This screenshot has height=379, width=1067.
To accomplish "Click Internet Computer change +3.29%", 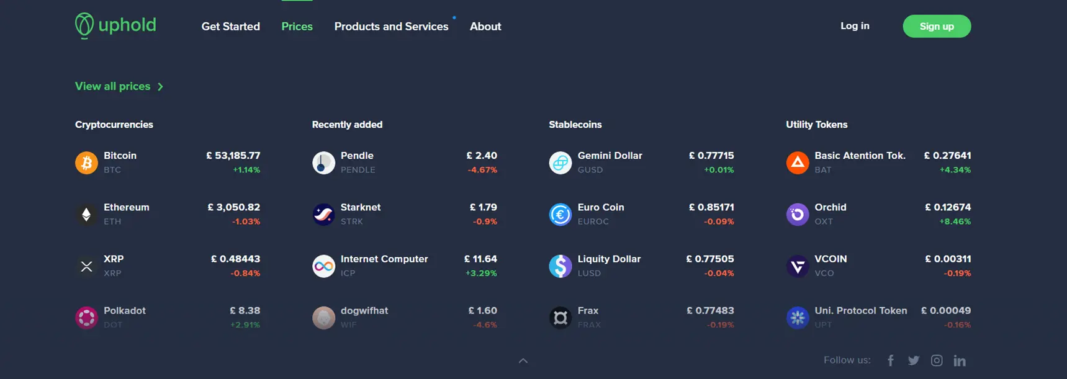I will click(481, 273).
